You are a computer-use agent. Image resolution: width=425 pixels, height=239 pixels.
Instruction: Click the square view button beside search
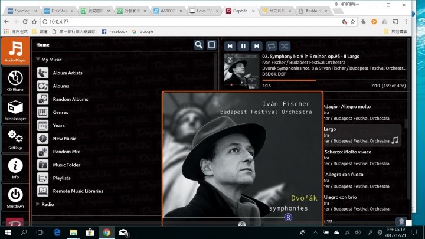point(212,45)
